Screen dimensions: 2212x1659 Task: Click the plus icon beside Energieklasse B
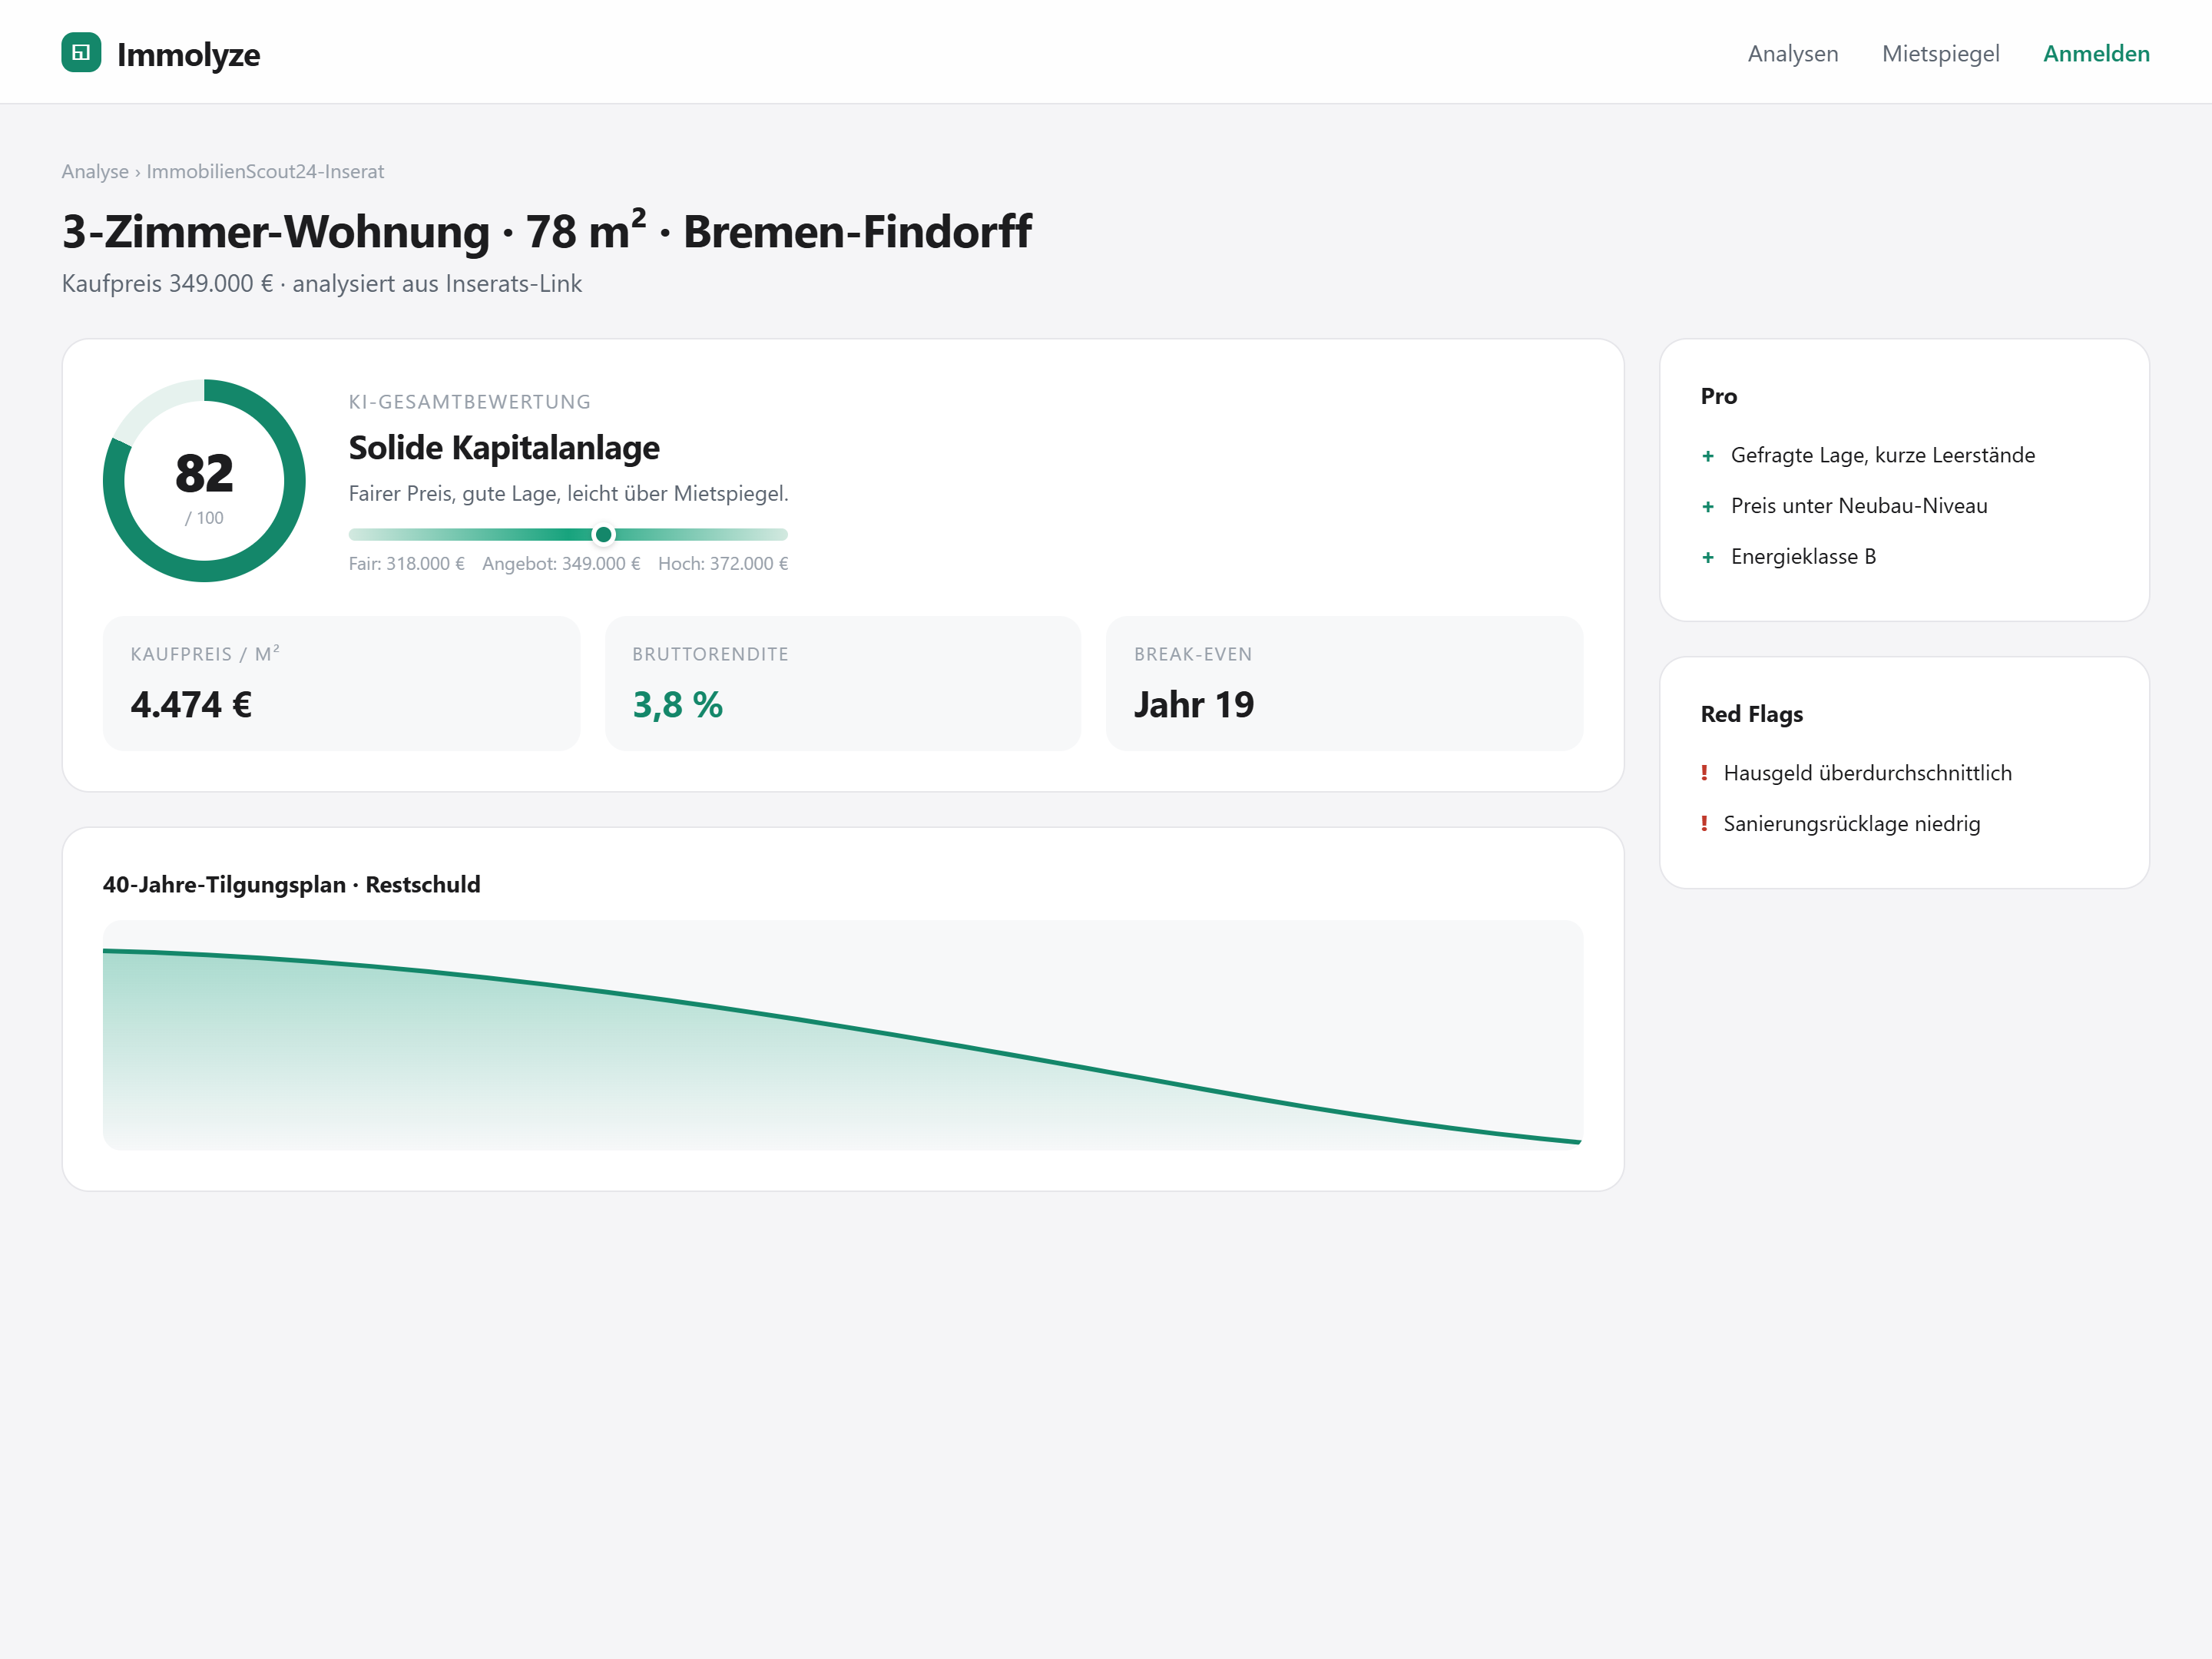[1707, 558]
